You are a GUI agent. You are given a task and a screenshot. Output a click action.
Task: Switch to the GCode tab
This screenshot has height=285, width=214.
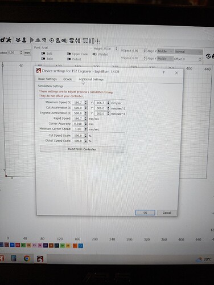coord(68,79)
